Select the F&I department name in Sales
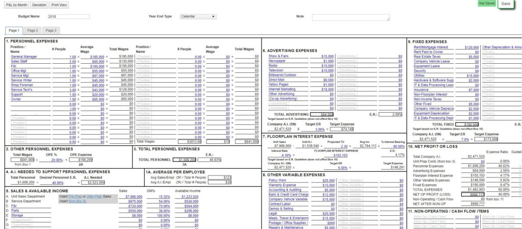The height and width of the screenshot is (229, 522). [31, 206]
